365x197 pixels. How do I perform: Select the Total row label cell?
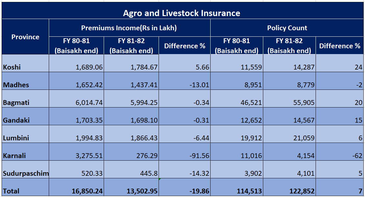(25, 191)
